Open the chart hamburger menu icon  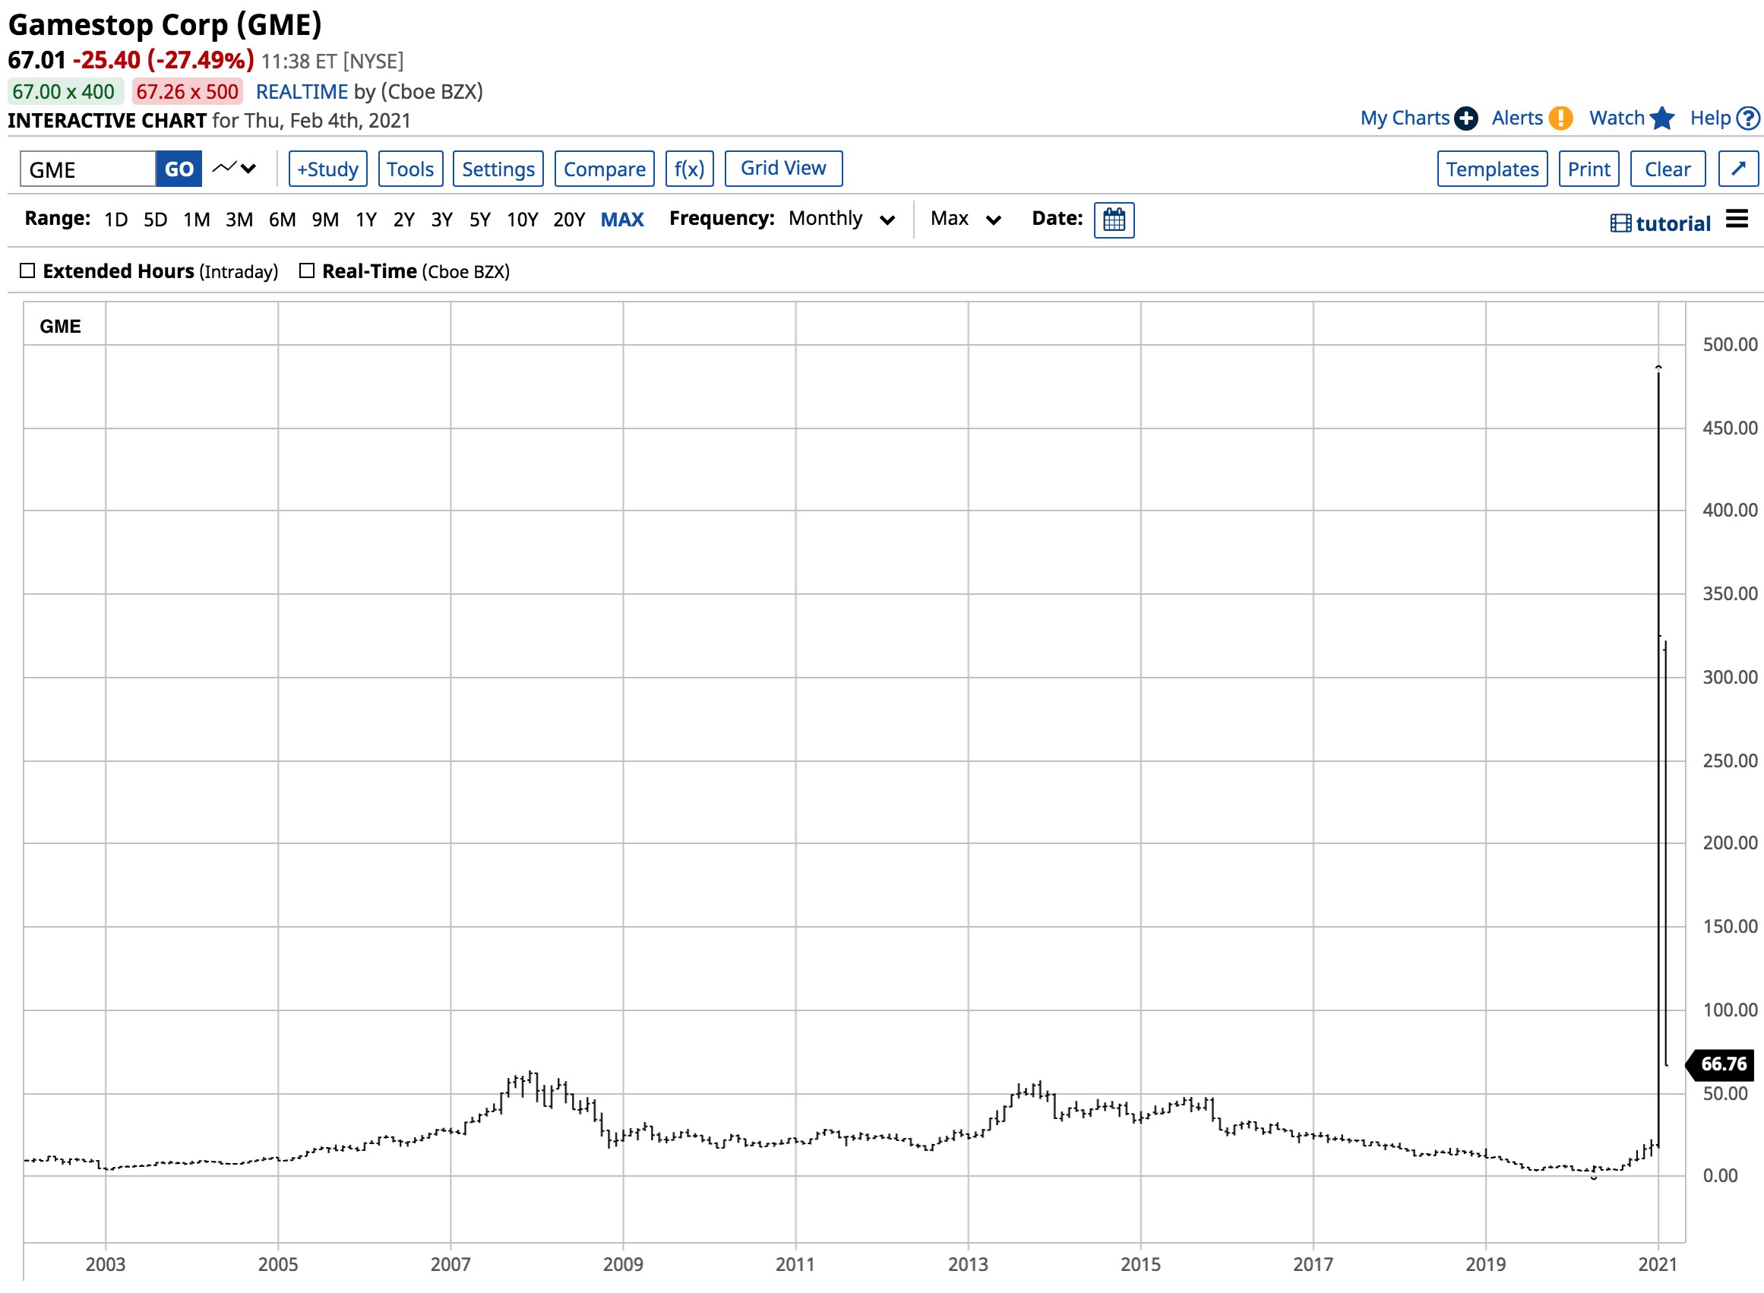click(1735, 218)
